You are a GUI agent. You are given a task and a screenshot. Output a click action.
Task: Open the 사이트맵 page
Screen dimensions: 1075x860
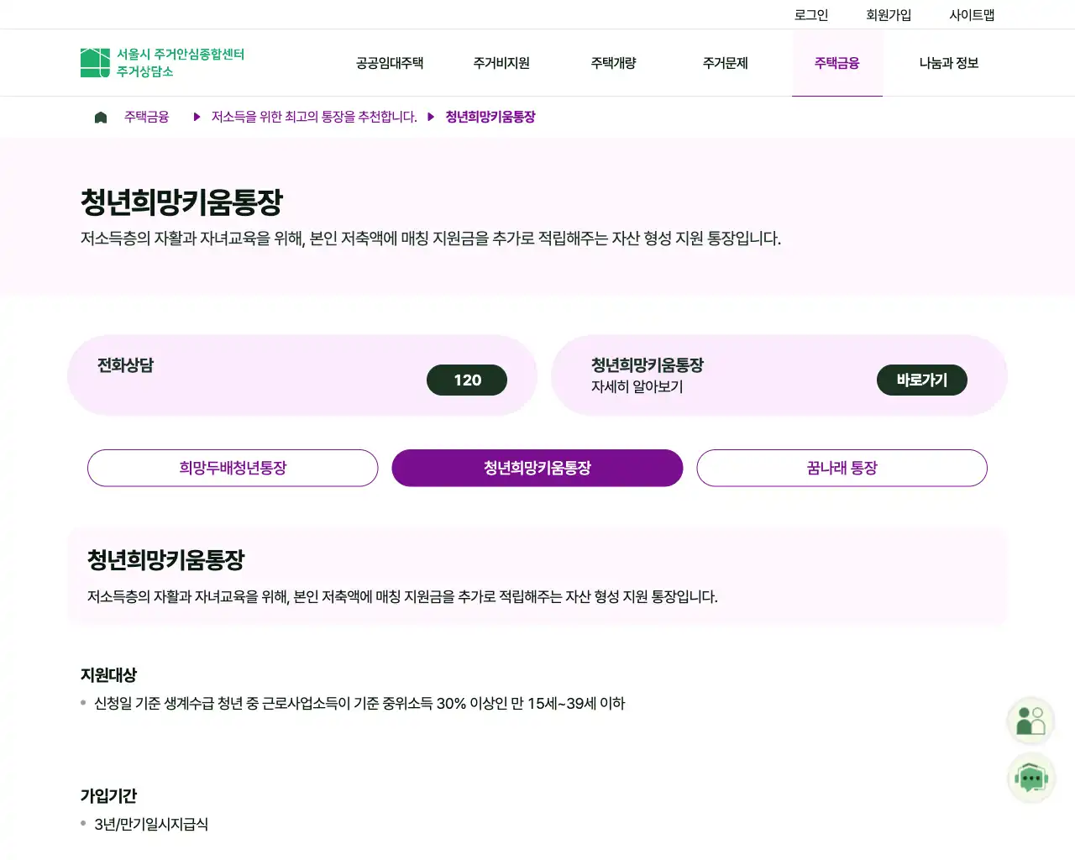click(x=971, y=13)
